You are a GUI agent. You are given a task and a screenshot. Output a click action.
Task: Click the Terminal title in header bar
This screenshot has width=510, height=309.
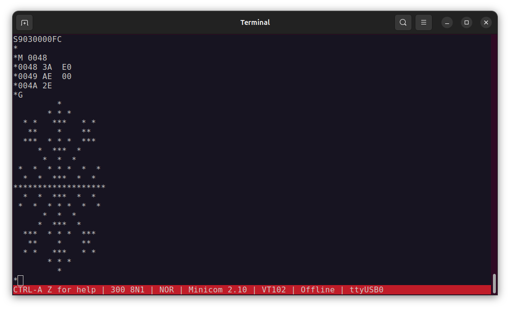(255, 22)
